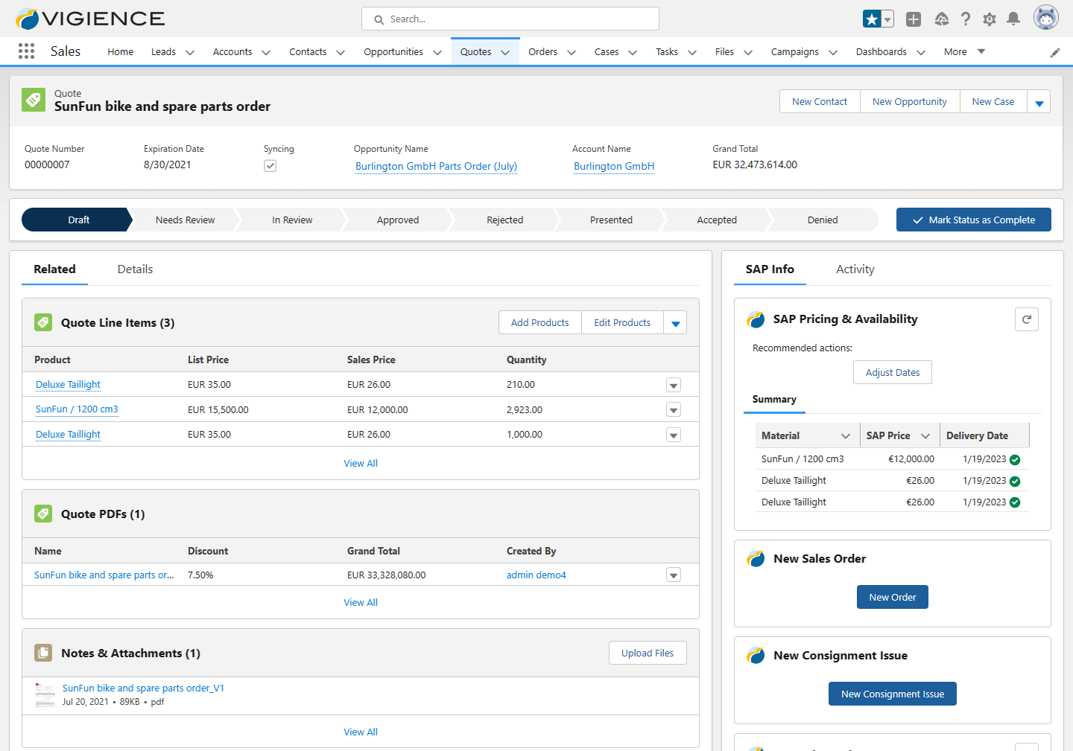Select the Needs Review status step
1073x751 pixels.
tap(185, 220)
